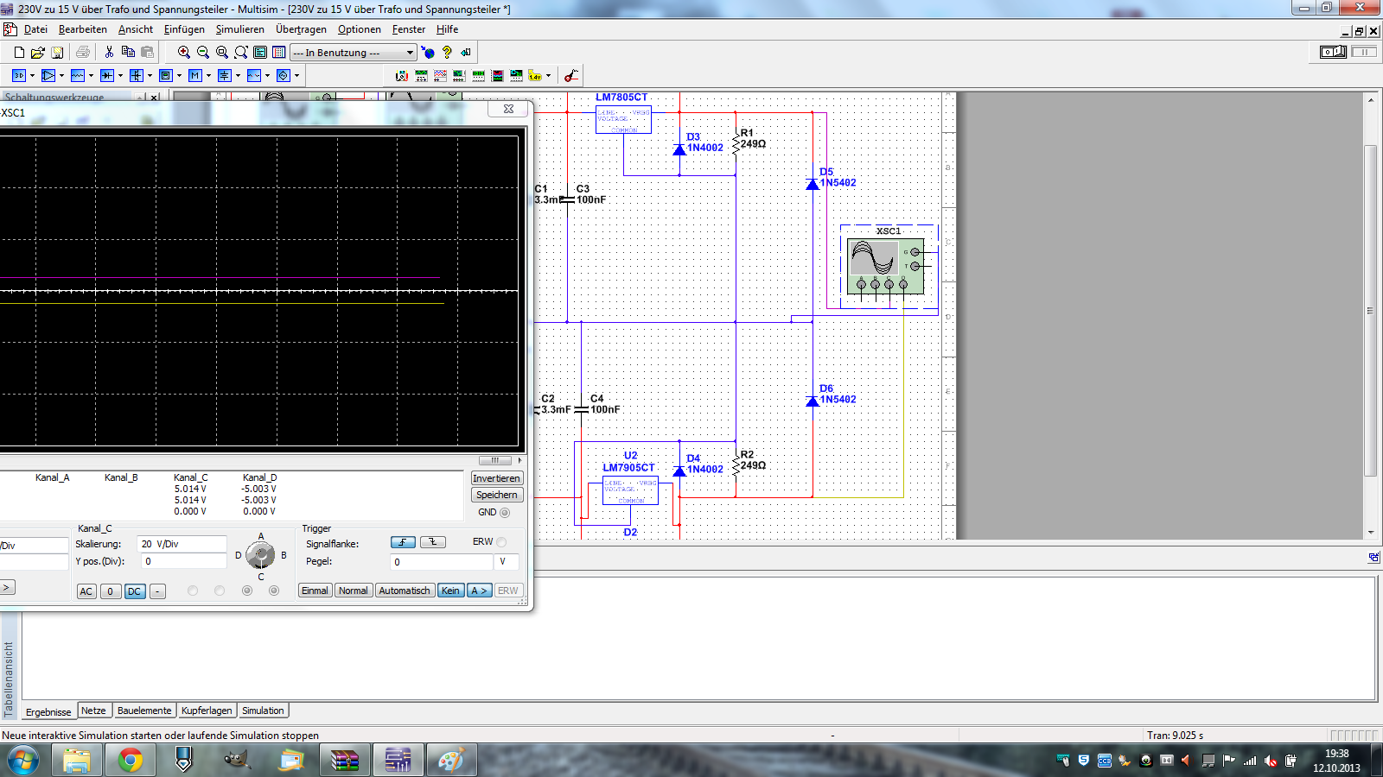Select trigger source A >
The height and width of the screenshot is (777, 1383).
pos(480,591)
